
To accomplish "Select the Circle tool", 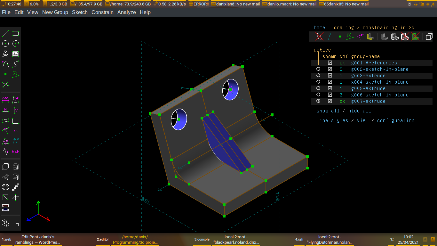I will click(x=5, y=44).
